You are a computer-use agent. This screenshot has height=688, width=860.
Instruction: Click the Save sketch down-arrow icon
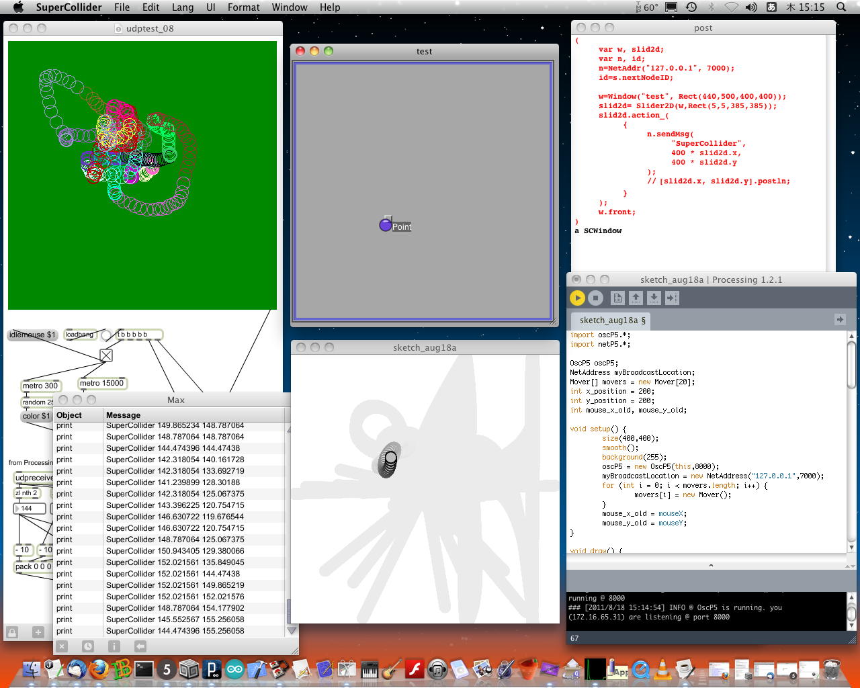coord(654,298)
